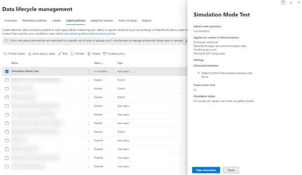Image resolution: width=302 pixels, height=175 pixels.
Task: Open the Overview tab
Action: [10, 20]
